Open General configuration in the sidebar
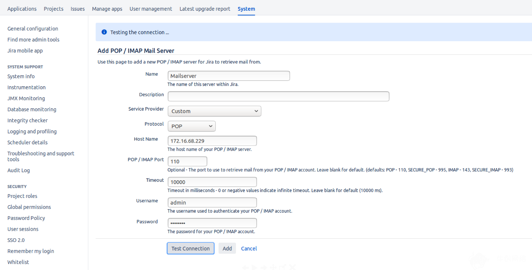This screenshot has width=532, height=270. click(x=33, y=29)
